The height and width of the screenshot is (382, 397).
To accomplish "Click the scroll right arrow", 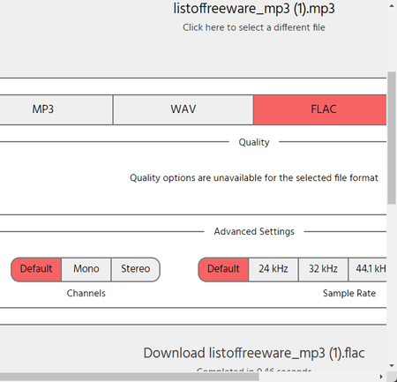I will [x=381, y=377].
